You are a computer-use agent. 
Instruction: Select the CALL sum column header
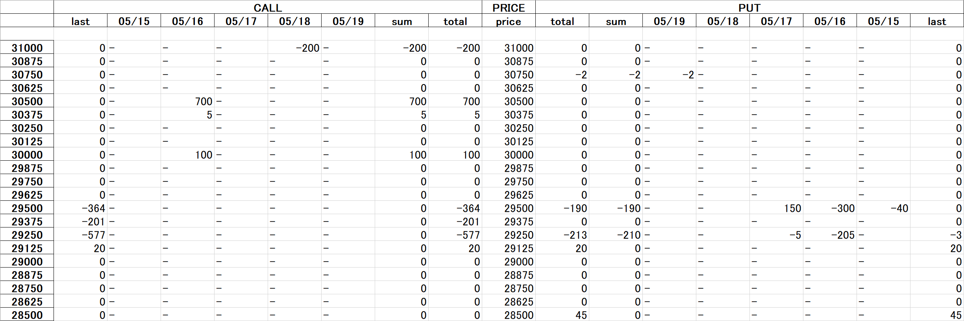coord(402,21)
